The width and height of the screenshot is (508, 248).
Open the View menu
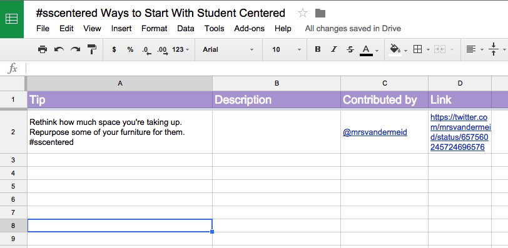(x=92, y=29)
